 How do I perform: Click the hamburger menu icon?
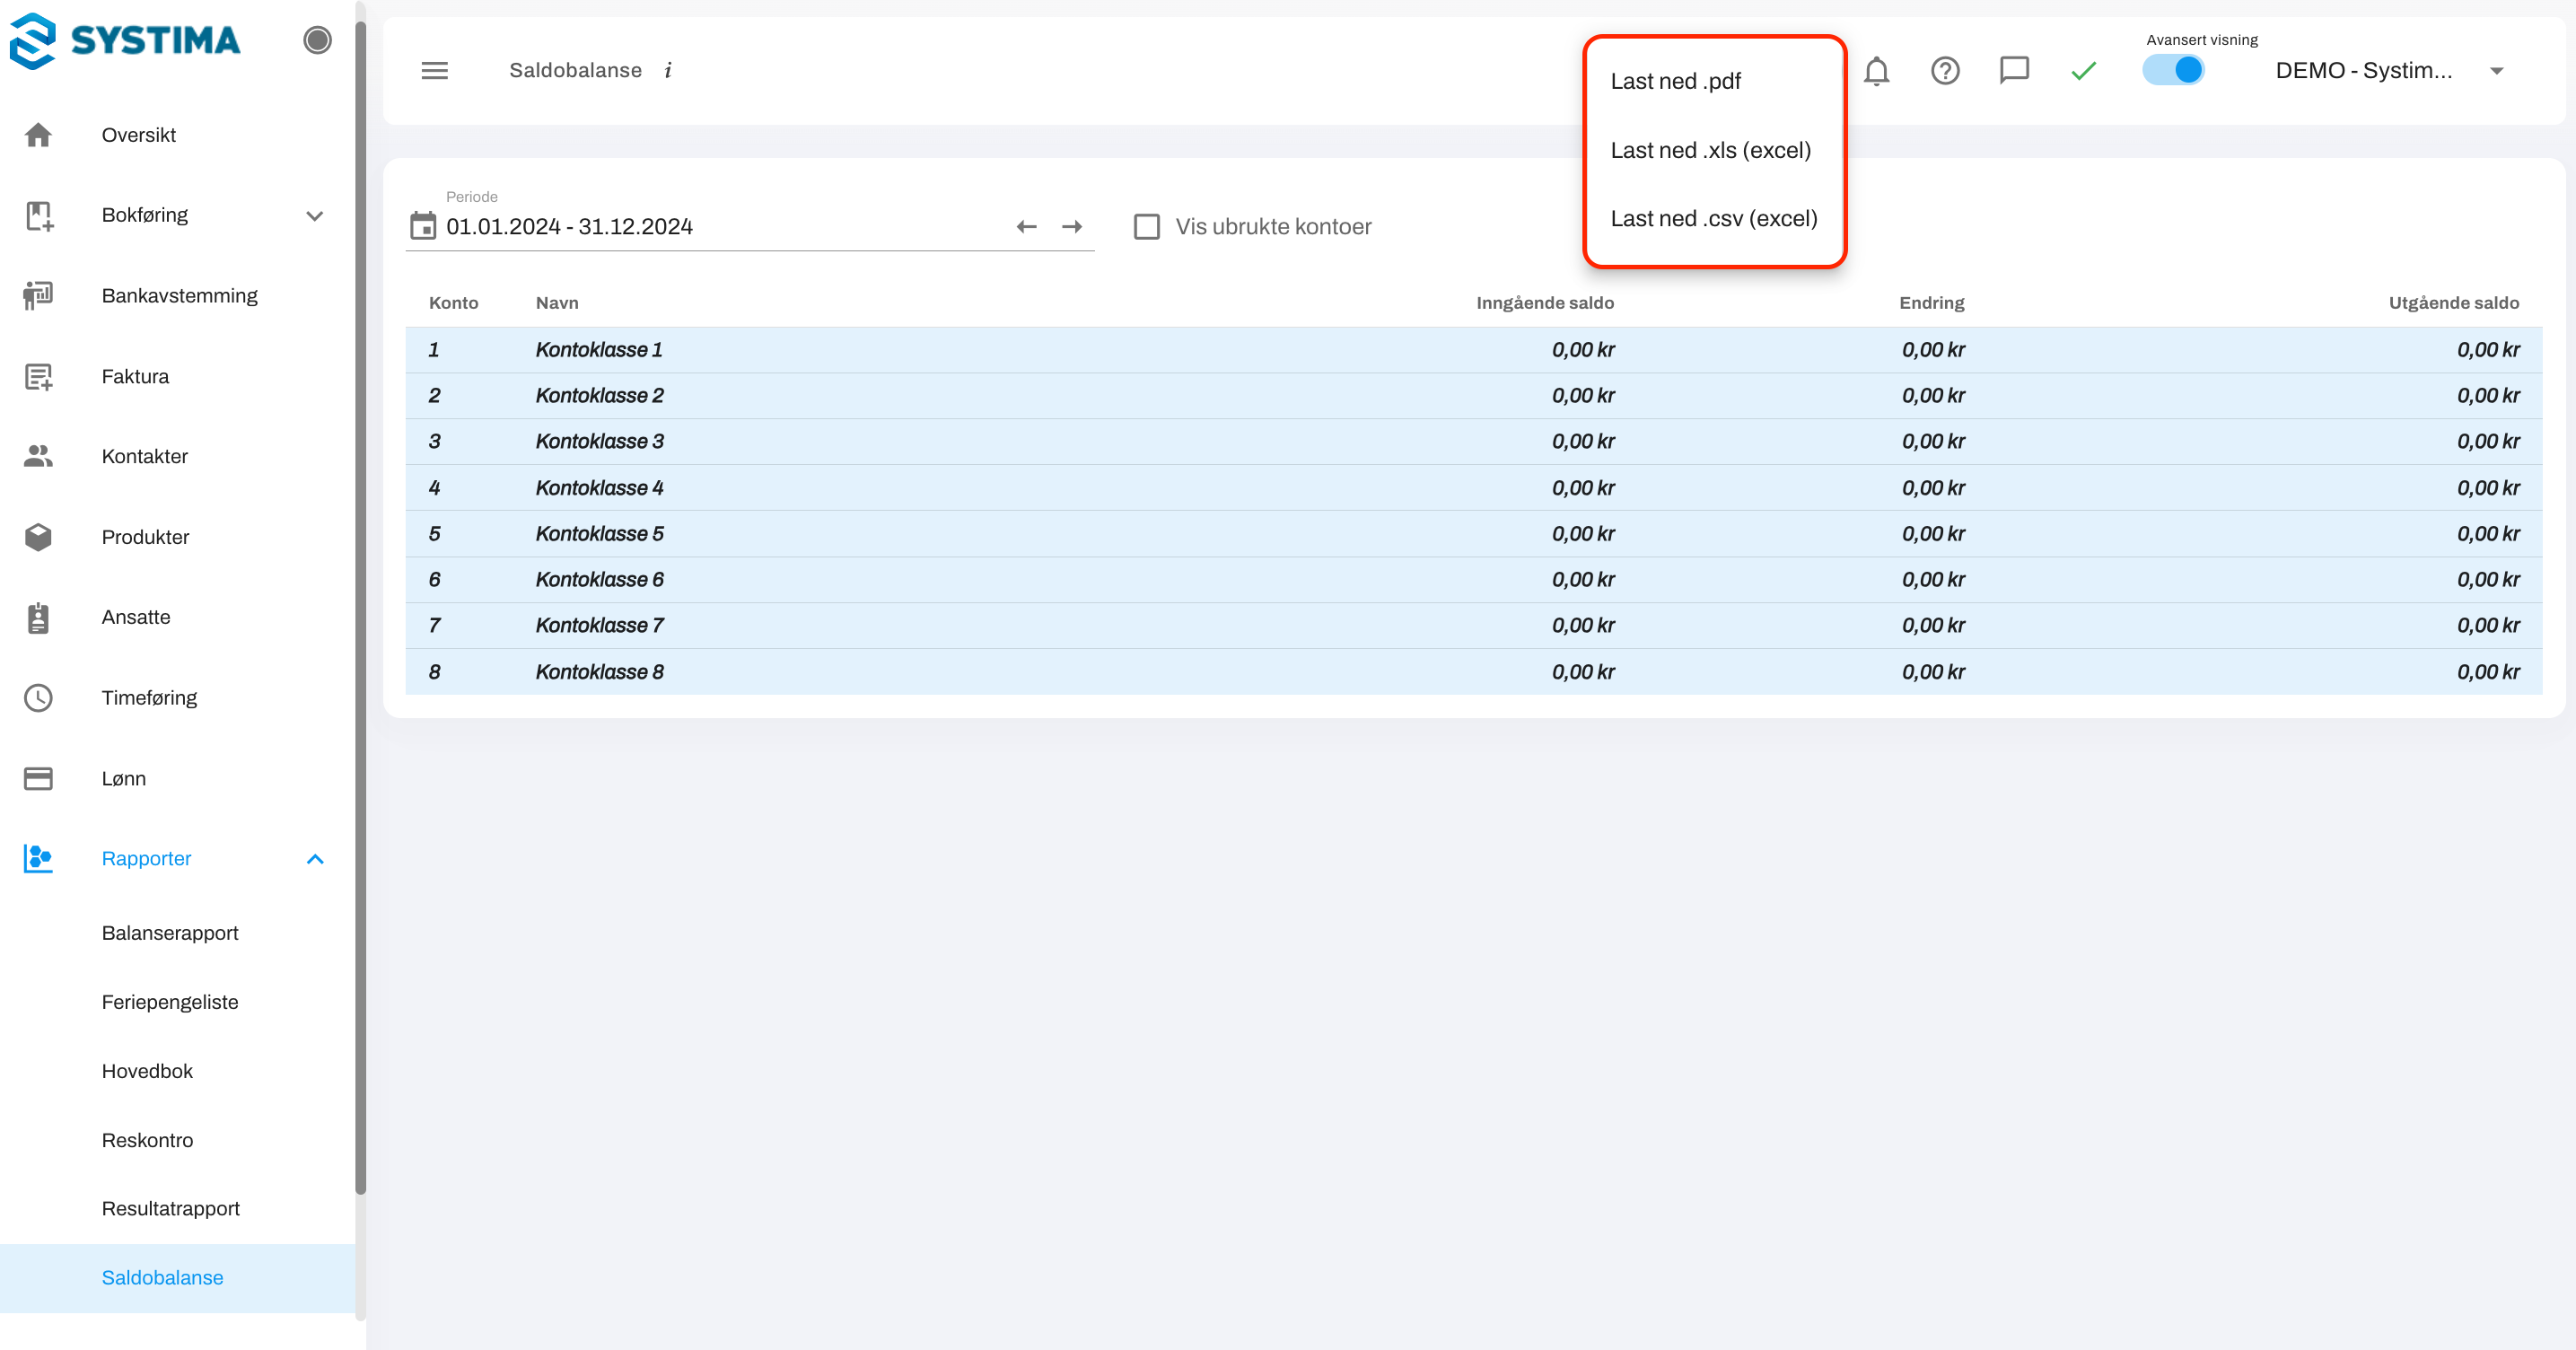pyautogui.click(x=434, y=71)
